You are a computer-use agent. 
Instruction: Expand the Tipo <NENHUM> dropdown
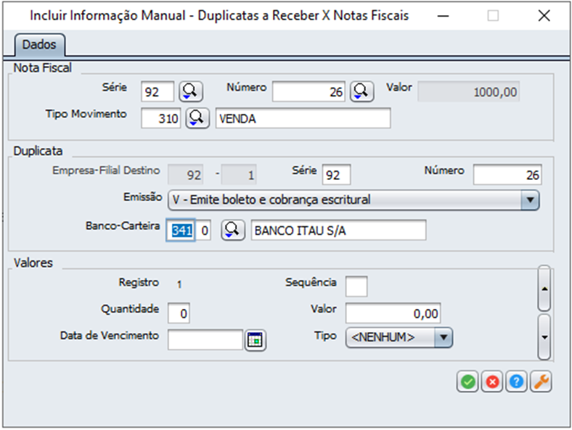(x=444, y=337)
